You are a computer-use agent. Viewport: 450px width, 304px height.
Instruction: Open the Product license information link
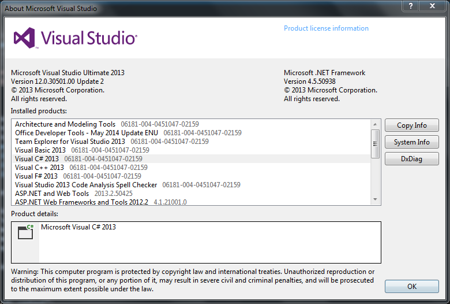coord(326,28)
